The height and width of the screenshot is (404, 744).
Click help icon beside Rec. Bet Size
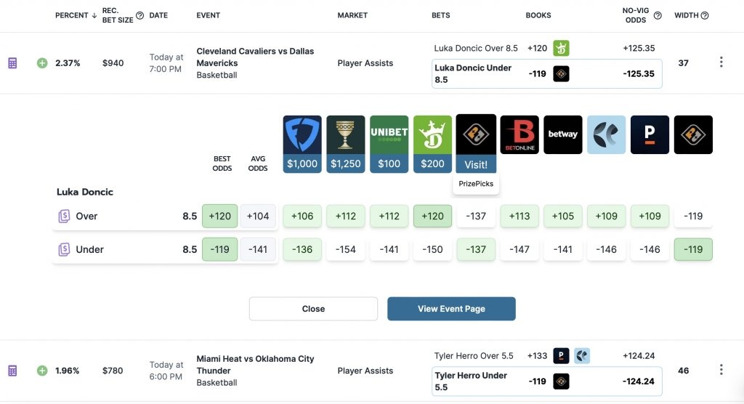140,15
